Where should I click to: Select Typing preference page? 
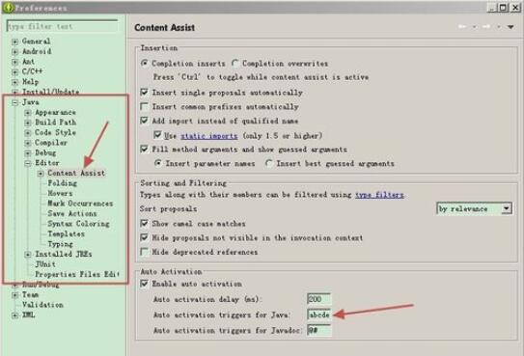(60, 244)
